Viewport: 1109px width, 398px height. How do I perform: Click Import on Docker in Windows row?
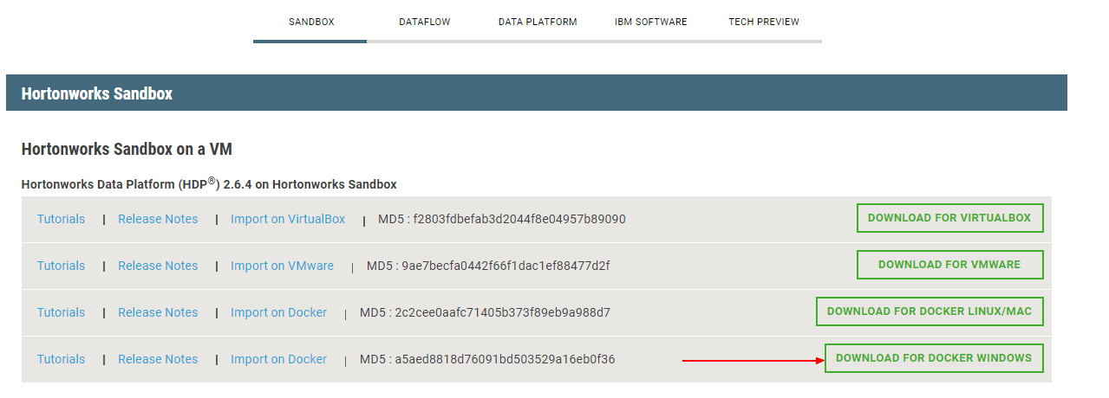click(x=278, y=360)
